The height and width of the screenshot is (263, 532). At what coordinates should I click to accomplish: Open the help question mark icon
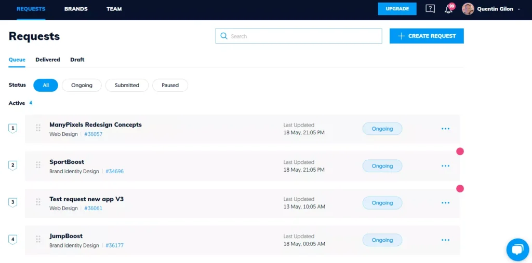(430, 9)
